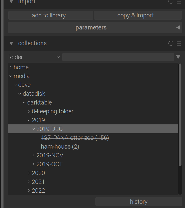This screenshot has height=208, width=185.
Task: Open the import module presets menu
Action: pos(179,2)
